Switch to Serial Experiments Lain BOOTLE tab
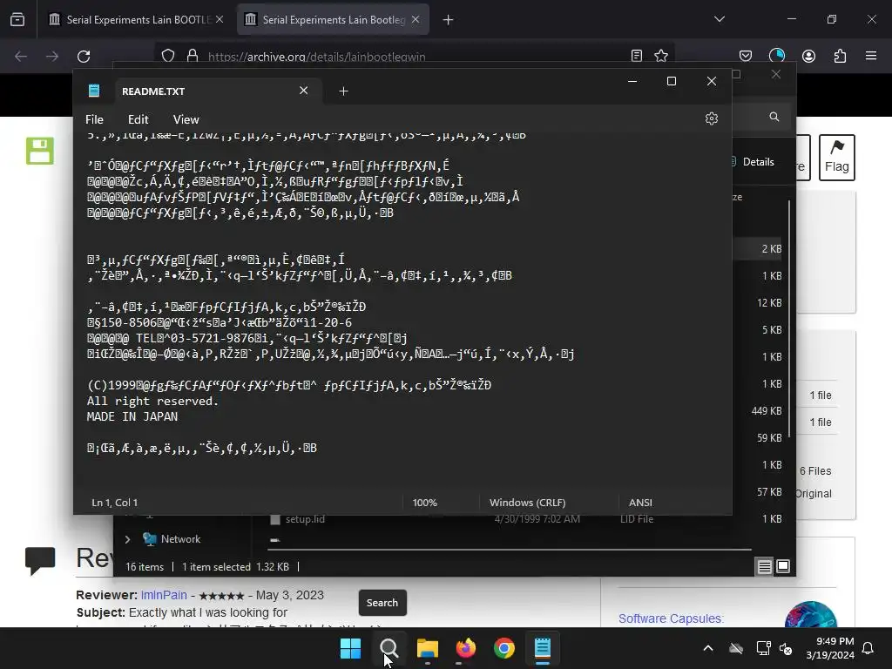This screenshot has width=892, height=669. pos(137,19)
